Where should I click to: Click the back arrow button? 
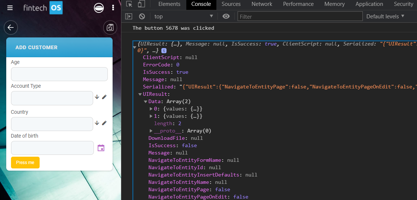[x=11, y=28]
